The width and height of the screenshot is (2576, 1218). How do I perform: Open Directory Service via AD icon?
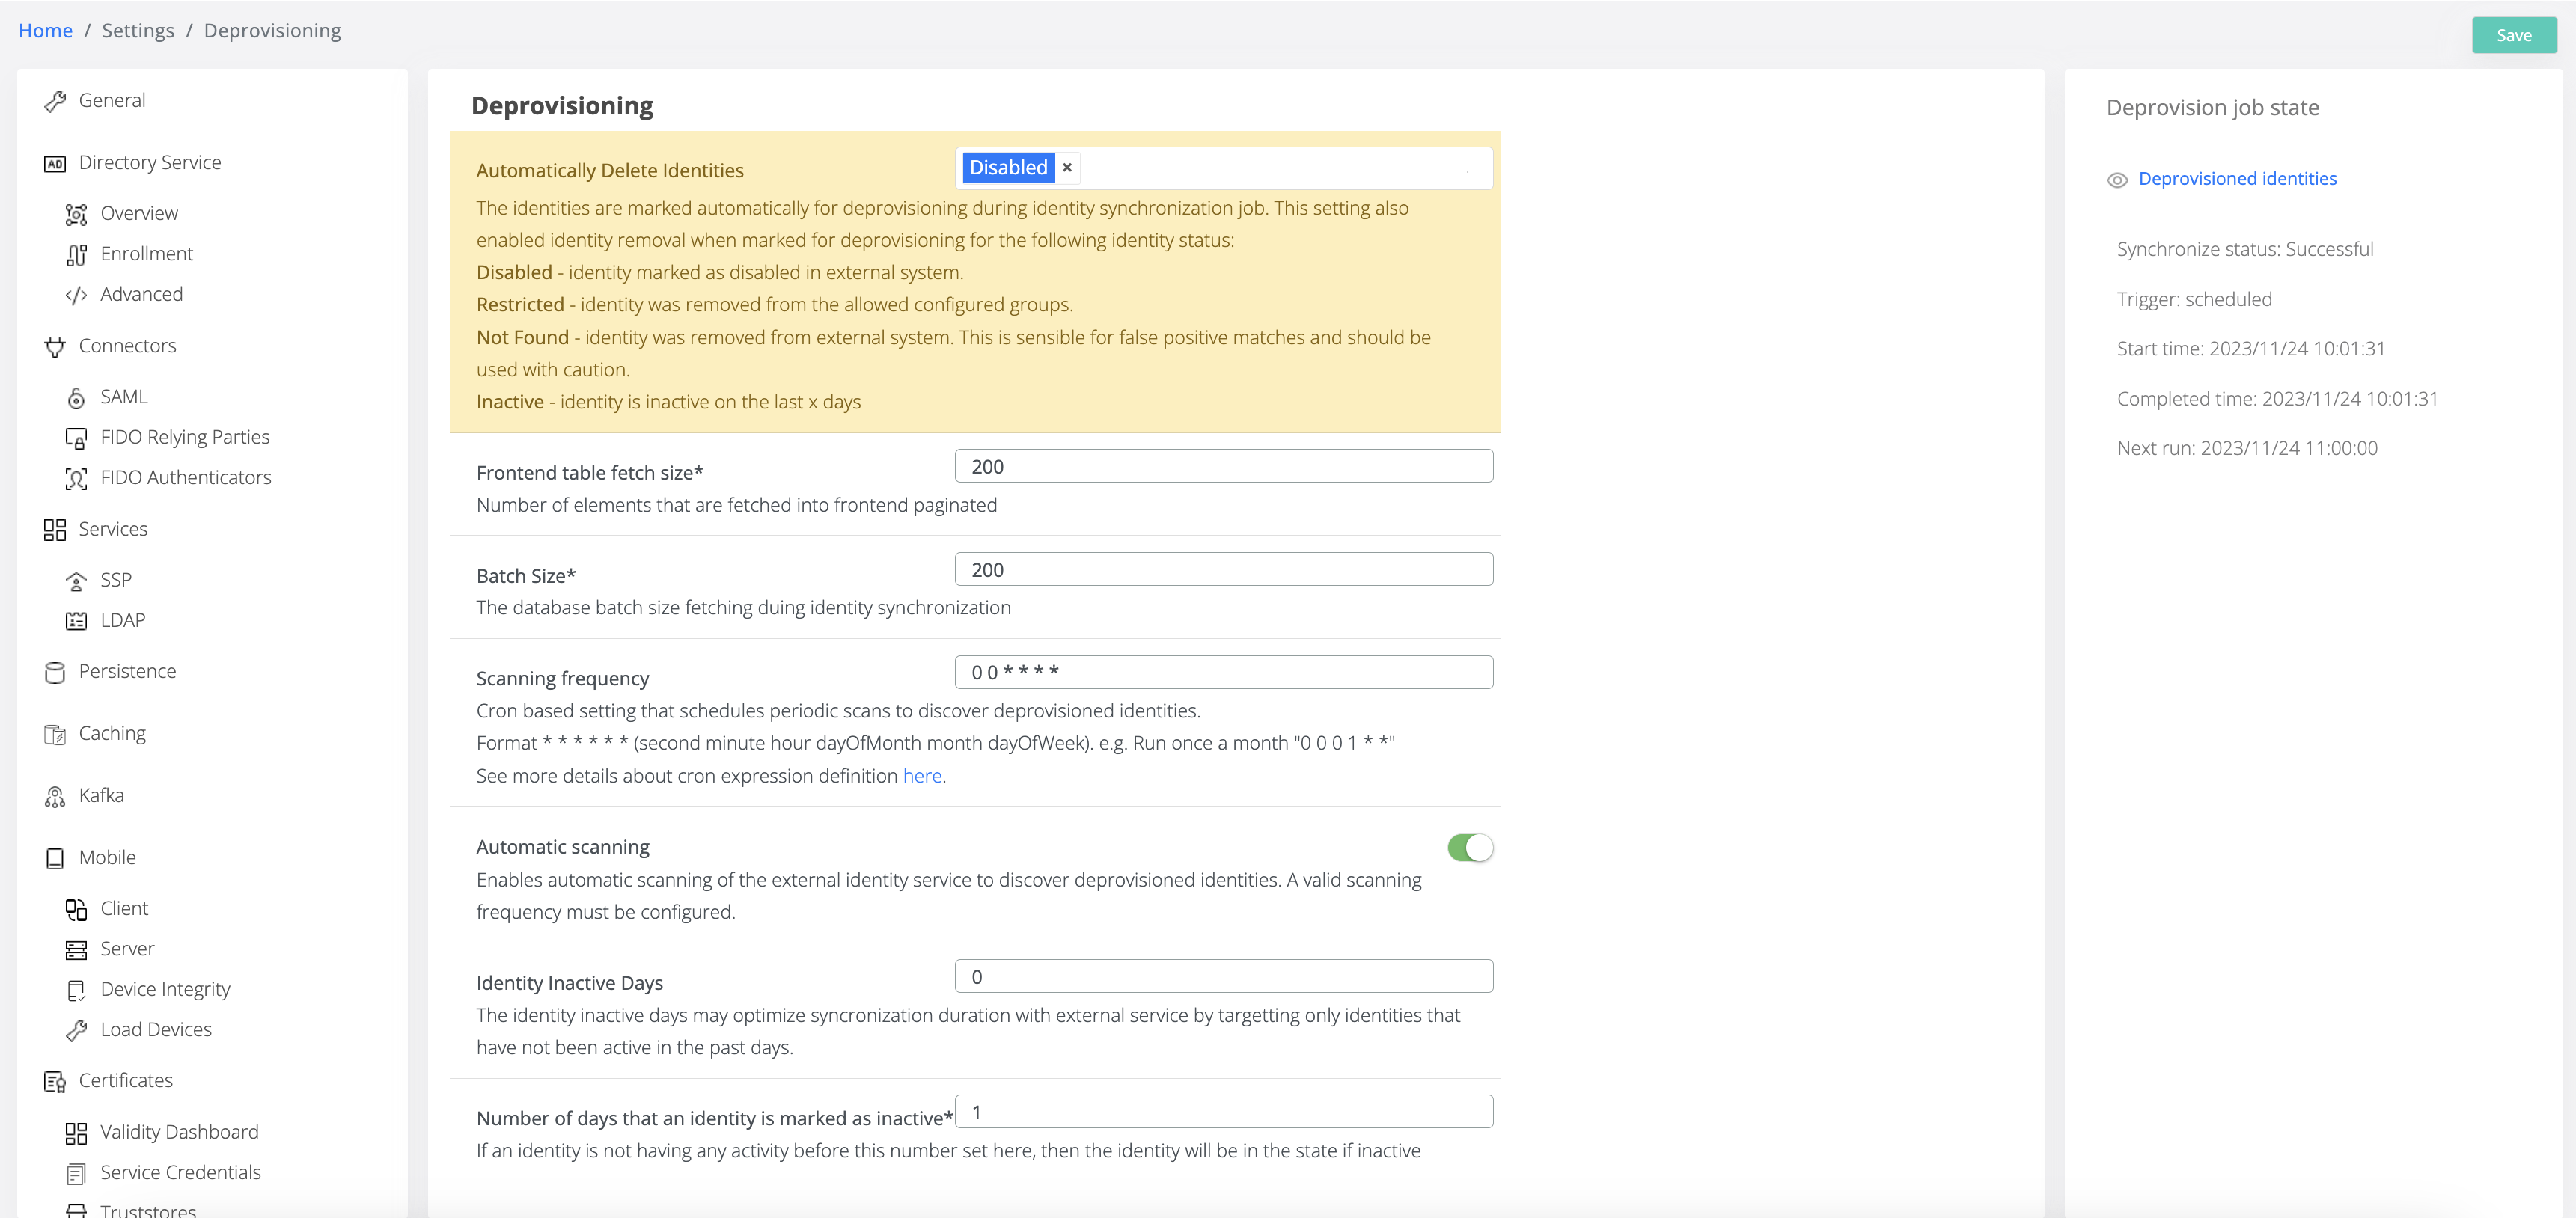pyautogui.click(x=55, y=163)
